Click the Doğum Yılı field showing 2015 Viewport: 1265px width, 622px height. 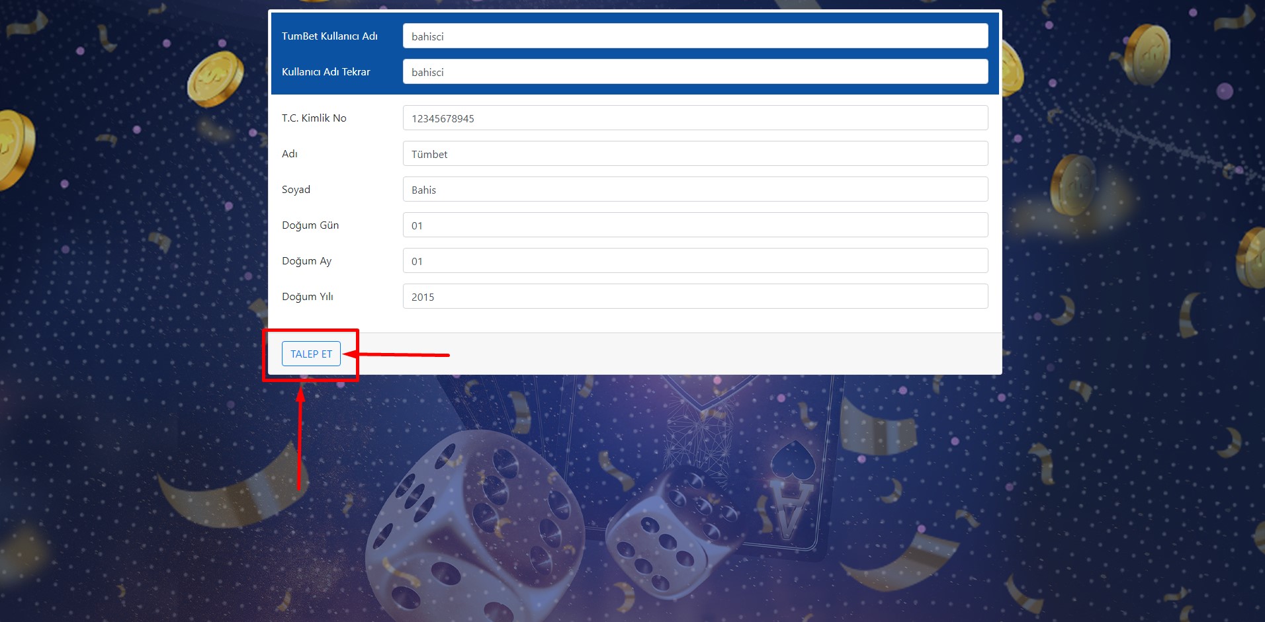pyautogui.click(x=695, y=297)
